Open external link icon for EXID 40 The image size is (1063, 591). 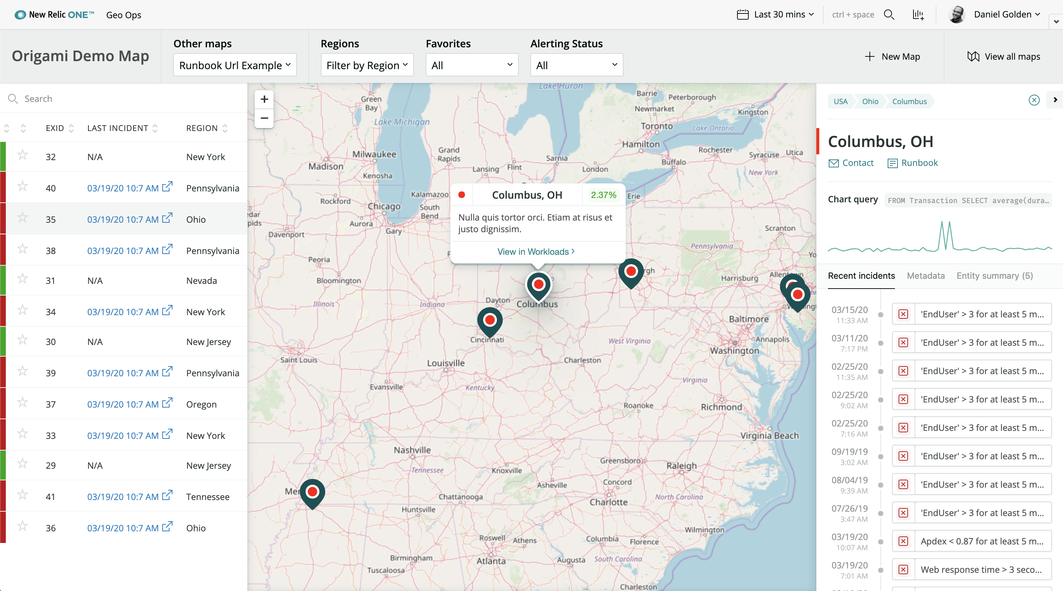[x=167, y=187]
